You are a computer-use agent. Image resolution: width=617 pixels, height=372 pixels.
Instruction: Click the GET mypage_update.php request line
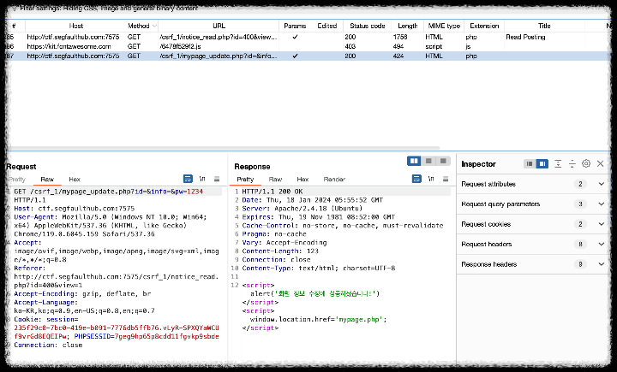(109, 192)
